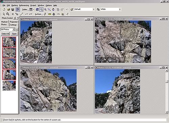Viewport: 169px width, 123px height.
Task: Close the Photo Control panel
Action: [15, 18]
